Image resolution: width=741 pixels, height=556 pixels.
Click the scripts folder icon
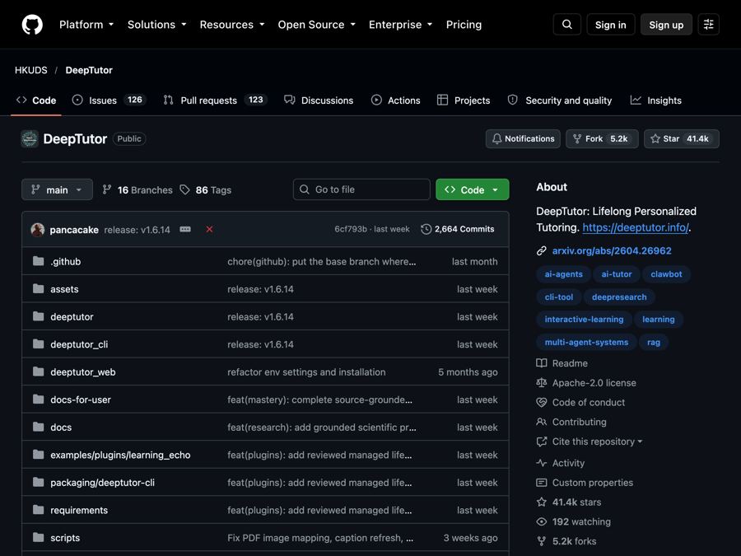coord(38,538)
